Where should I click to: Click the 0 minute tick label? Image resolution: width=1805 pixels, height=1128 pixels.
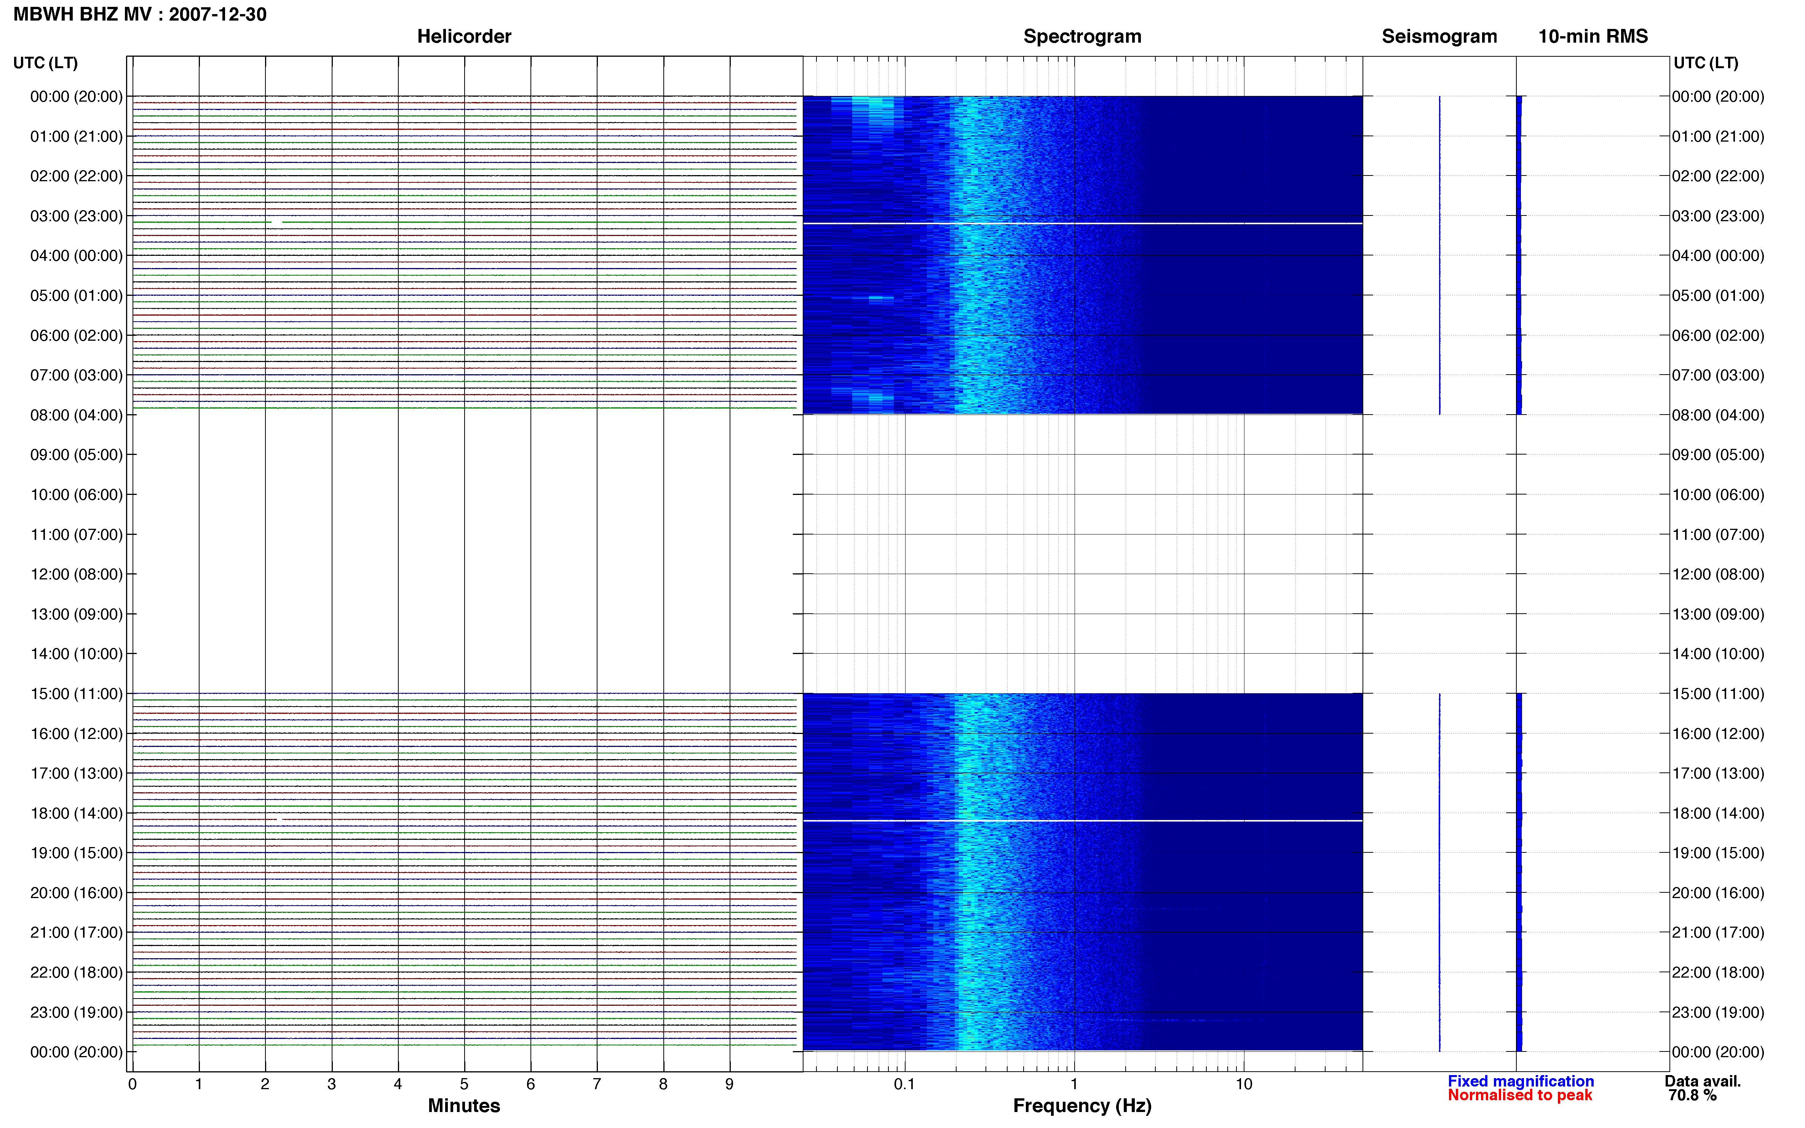point(133,1085)
